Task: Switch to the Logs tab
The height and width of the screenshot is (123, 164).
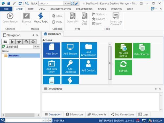Action: point(143,114)
